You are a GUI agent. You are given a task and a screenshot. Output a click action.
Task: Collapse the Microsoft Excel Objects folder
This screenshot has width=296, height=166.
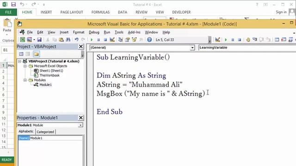pos(25,66)
